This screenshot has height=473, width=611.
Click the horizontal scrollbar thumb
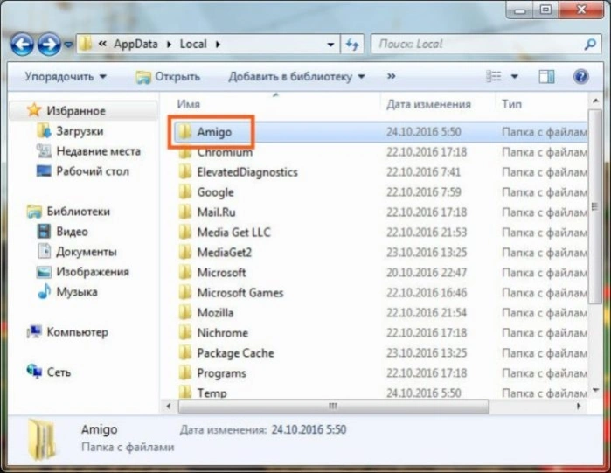[x=334, y=407]
